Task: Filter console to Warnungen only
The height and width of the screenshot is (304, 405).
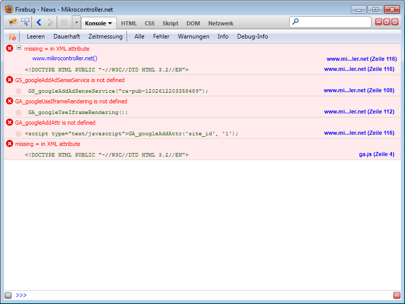Action: click(193, 36)
